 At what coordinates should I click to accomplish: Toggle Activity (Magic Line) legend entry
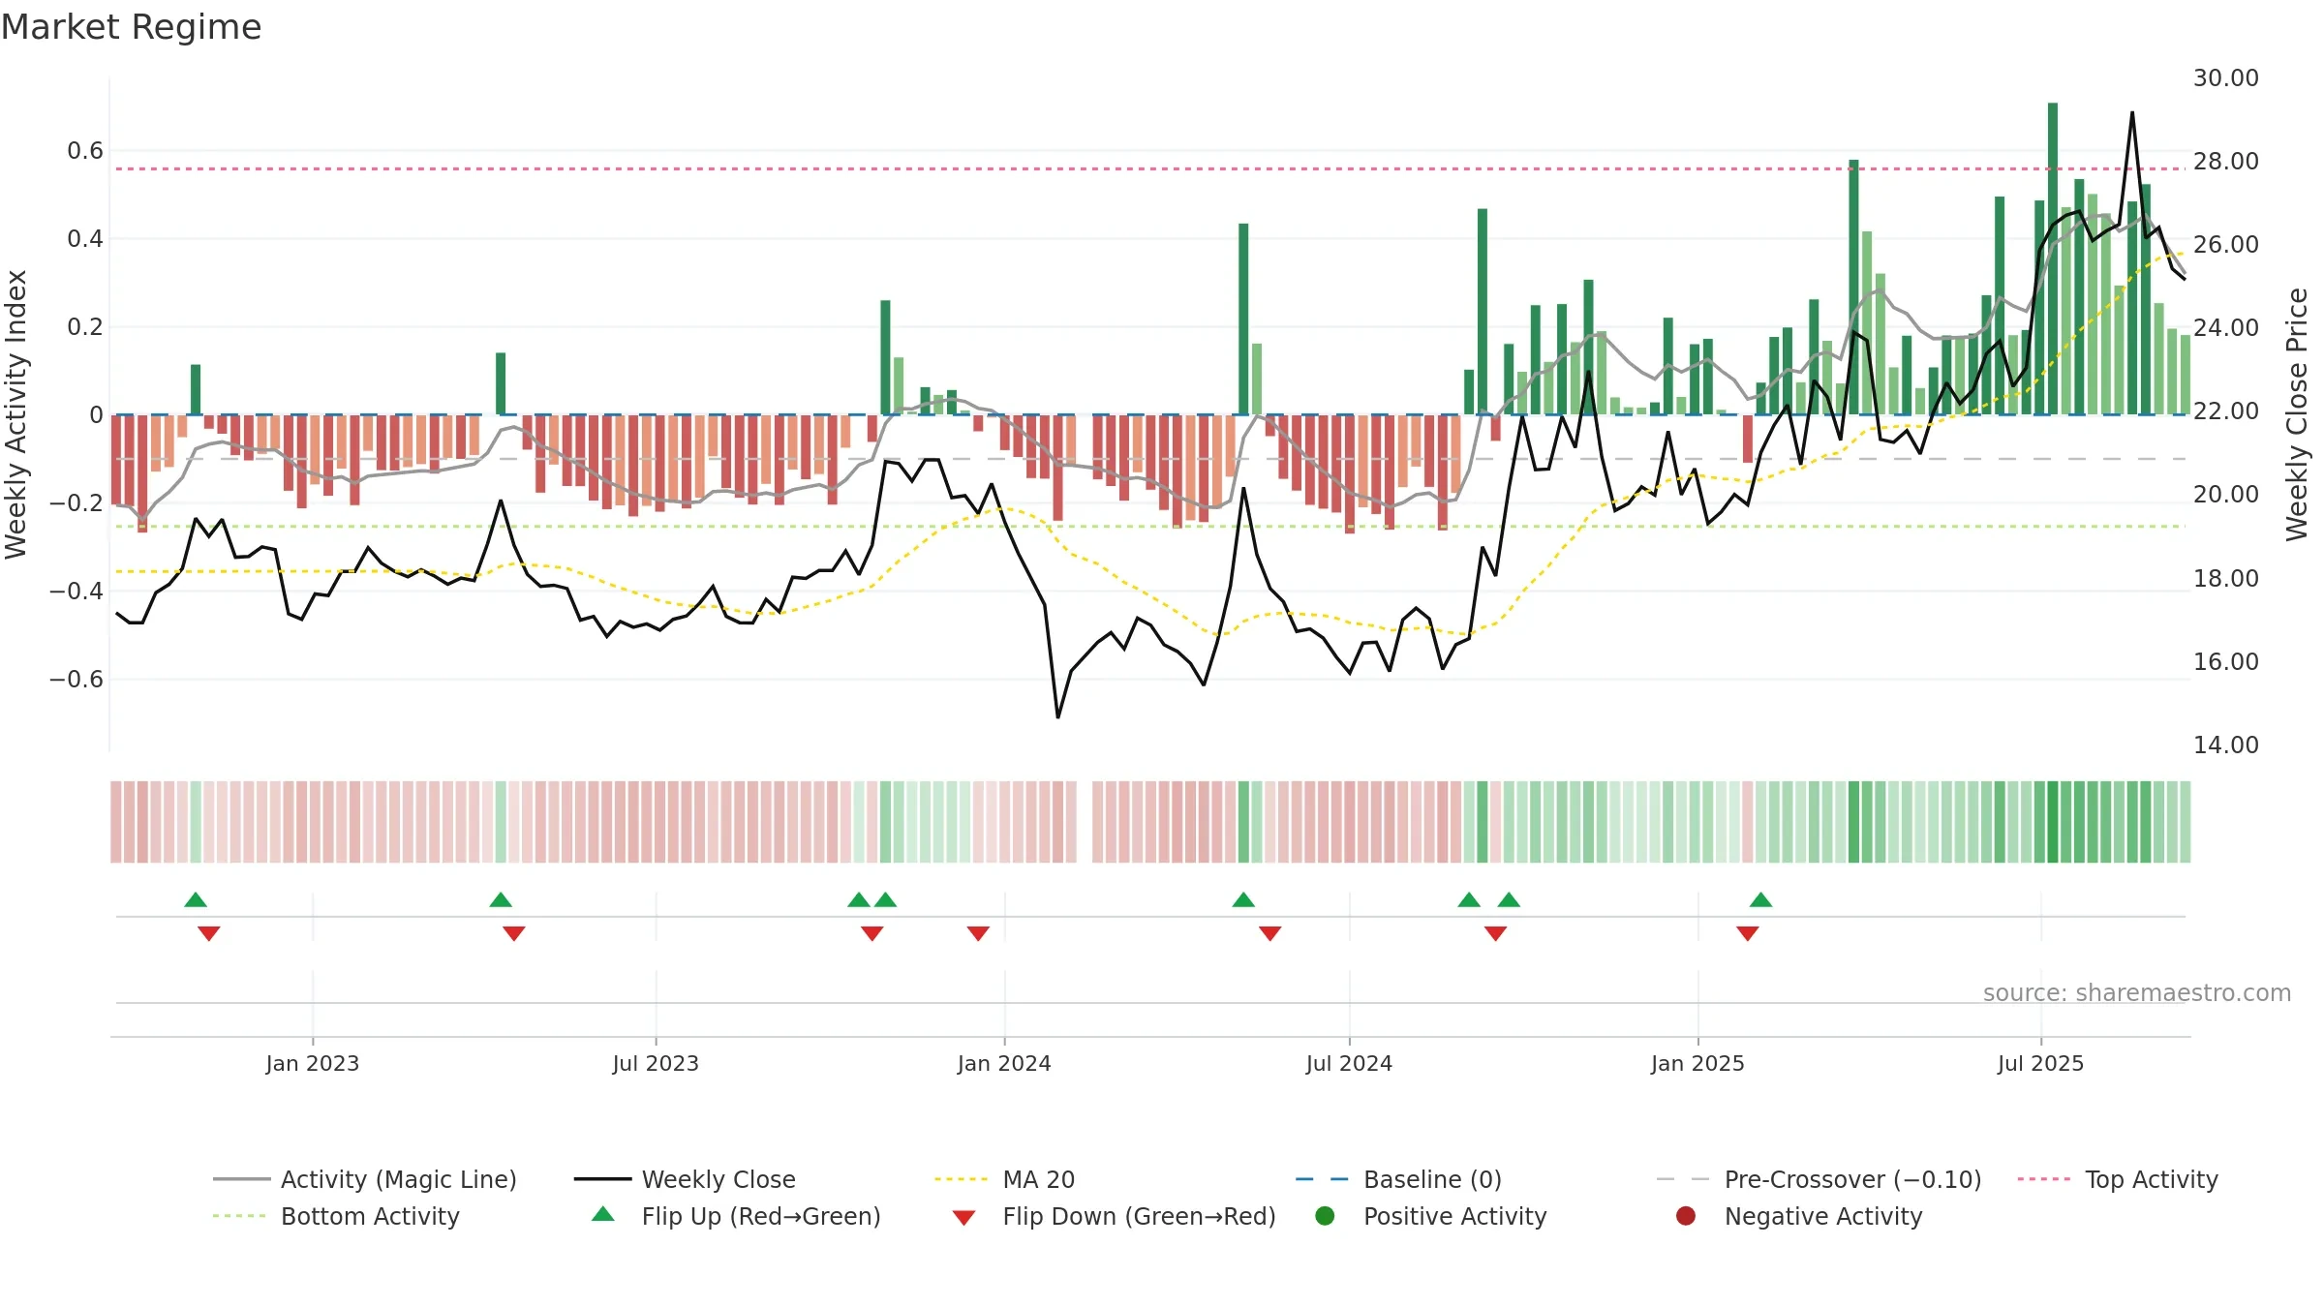365,1179
